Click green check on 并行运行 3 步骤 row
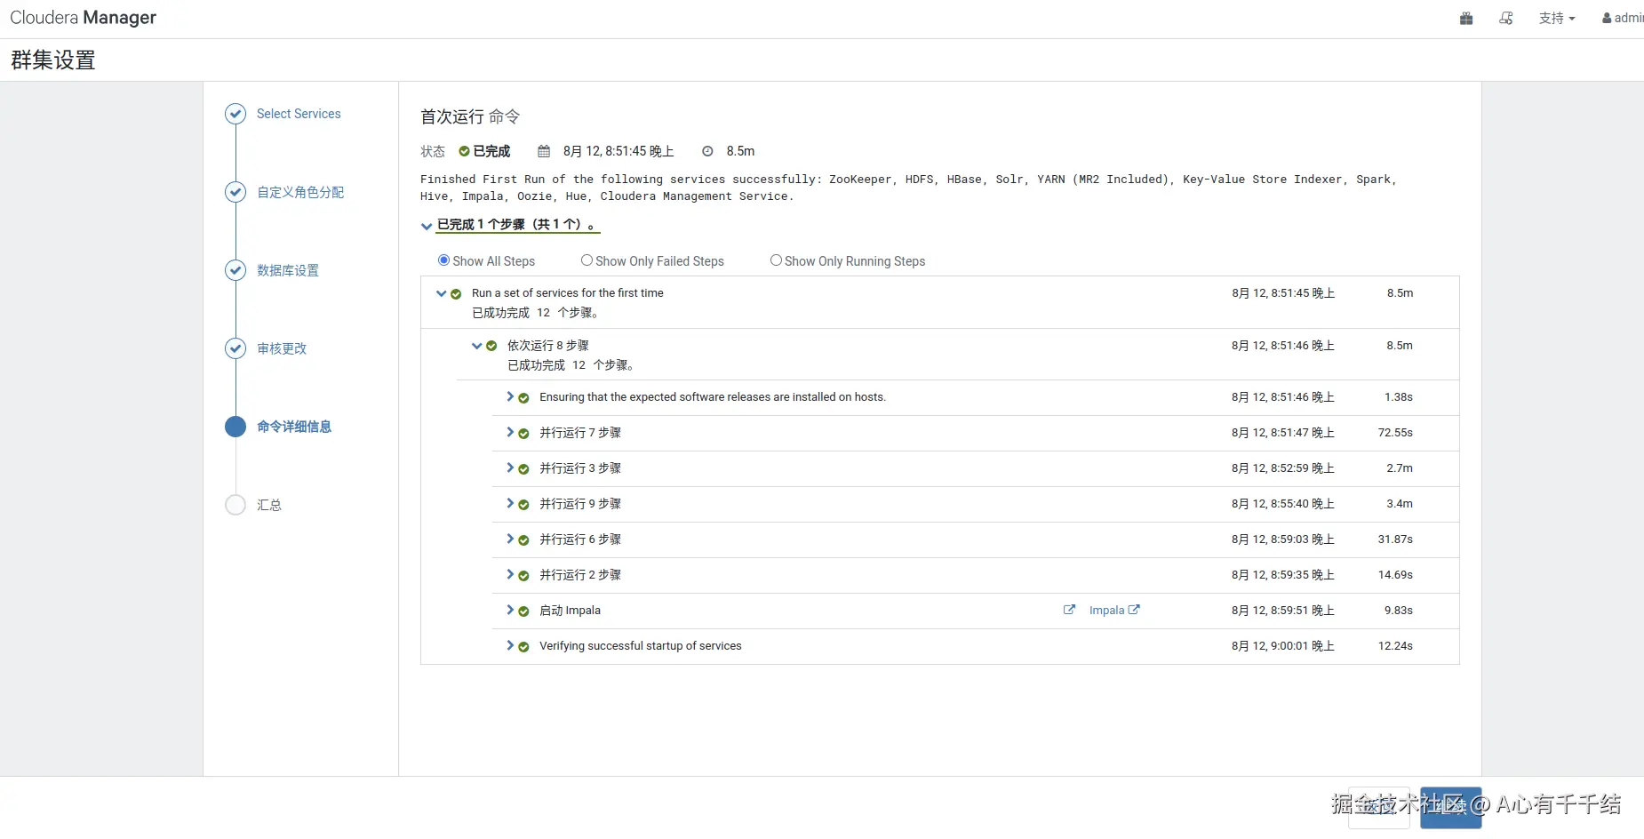Viewport: 1644px width, 839px height. [x=523, y=469]
